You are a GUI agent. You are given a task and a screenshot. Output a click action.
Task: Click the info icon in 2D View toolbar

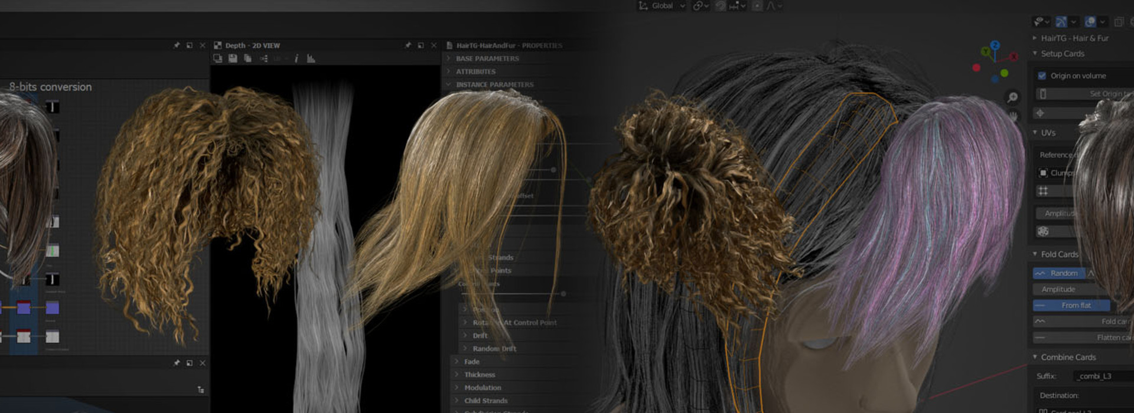click(x=296, y=58)
